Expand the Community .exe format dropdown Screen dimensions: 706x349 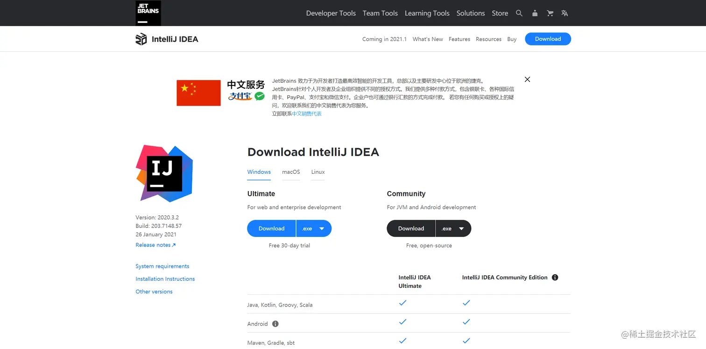click(x=453, y=228)
